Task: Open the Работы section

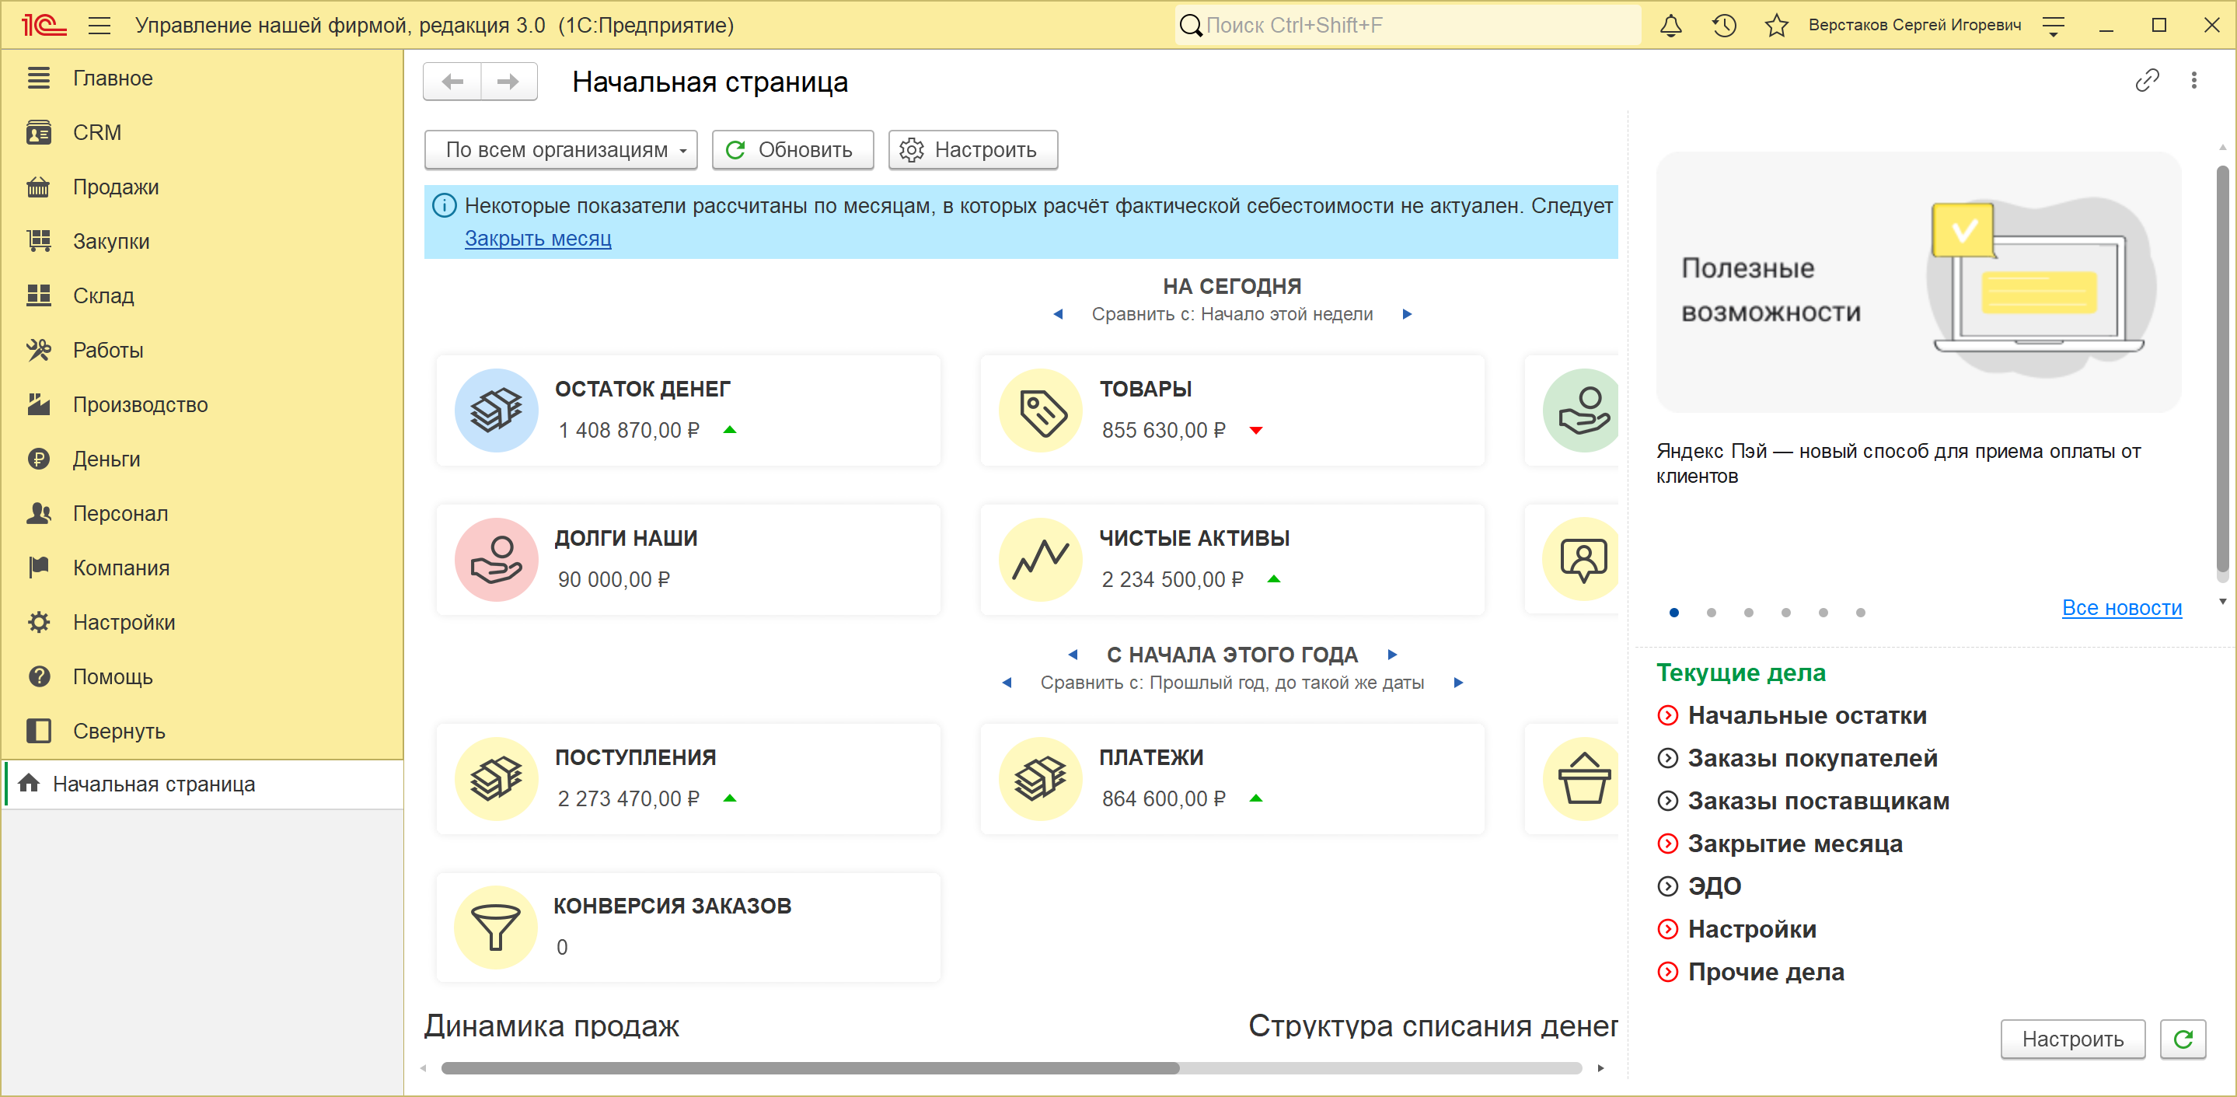Action: (201, 350)
